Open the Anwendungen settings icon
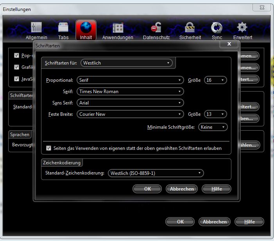 (x=118, y=28)
